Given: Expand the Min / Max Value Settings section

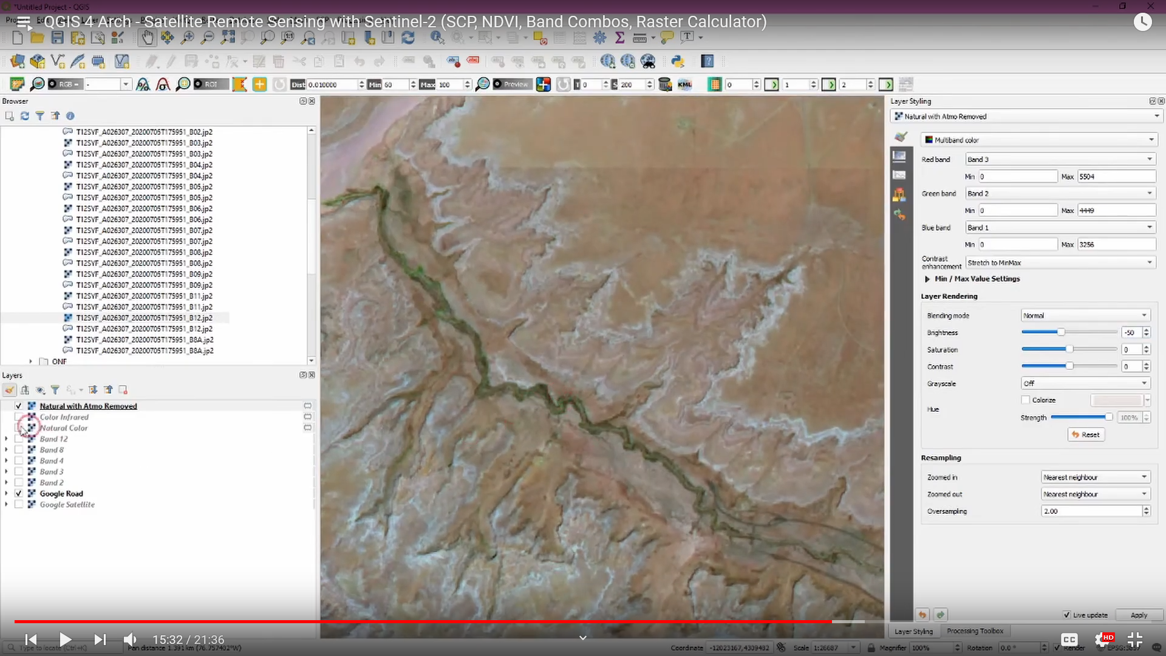Looking at the screenshot, I should click(927, 279).
